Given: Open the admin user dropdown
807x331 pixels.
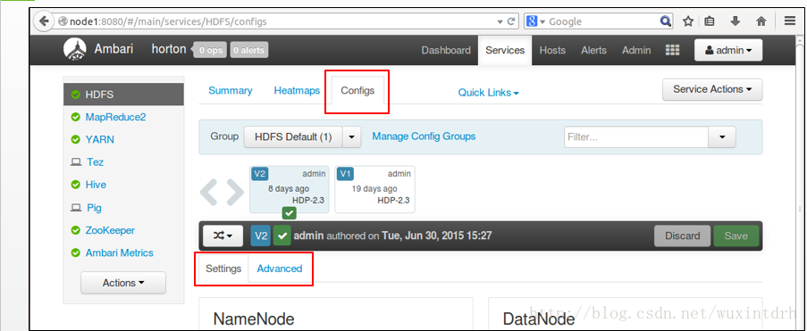Looking at the screenshot, I should pos(728,50).
